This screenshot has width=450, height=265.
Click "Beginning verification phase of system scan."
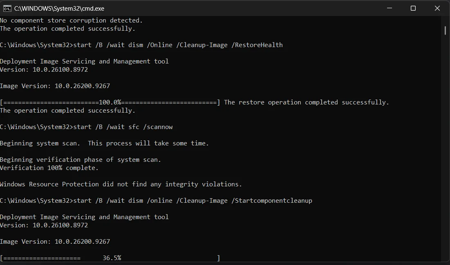(81, 160)
